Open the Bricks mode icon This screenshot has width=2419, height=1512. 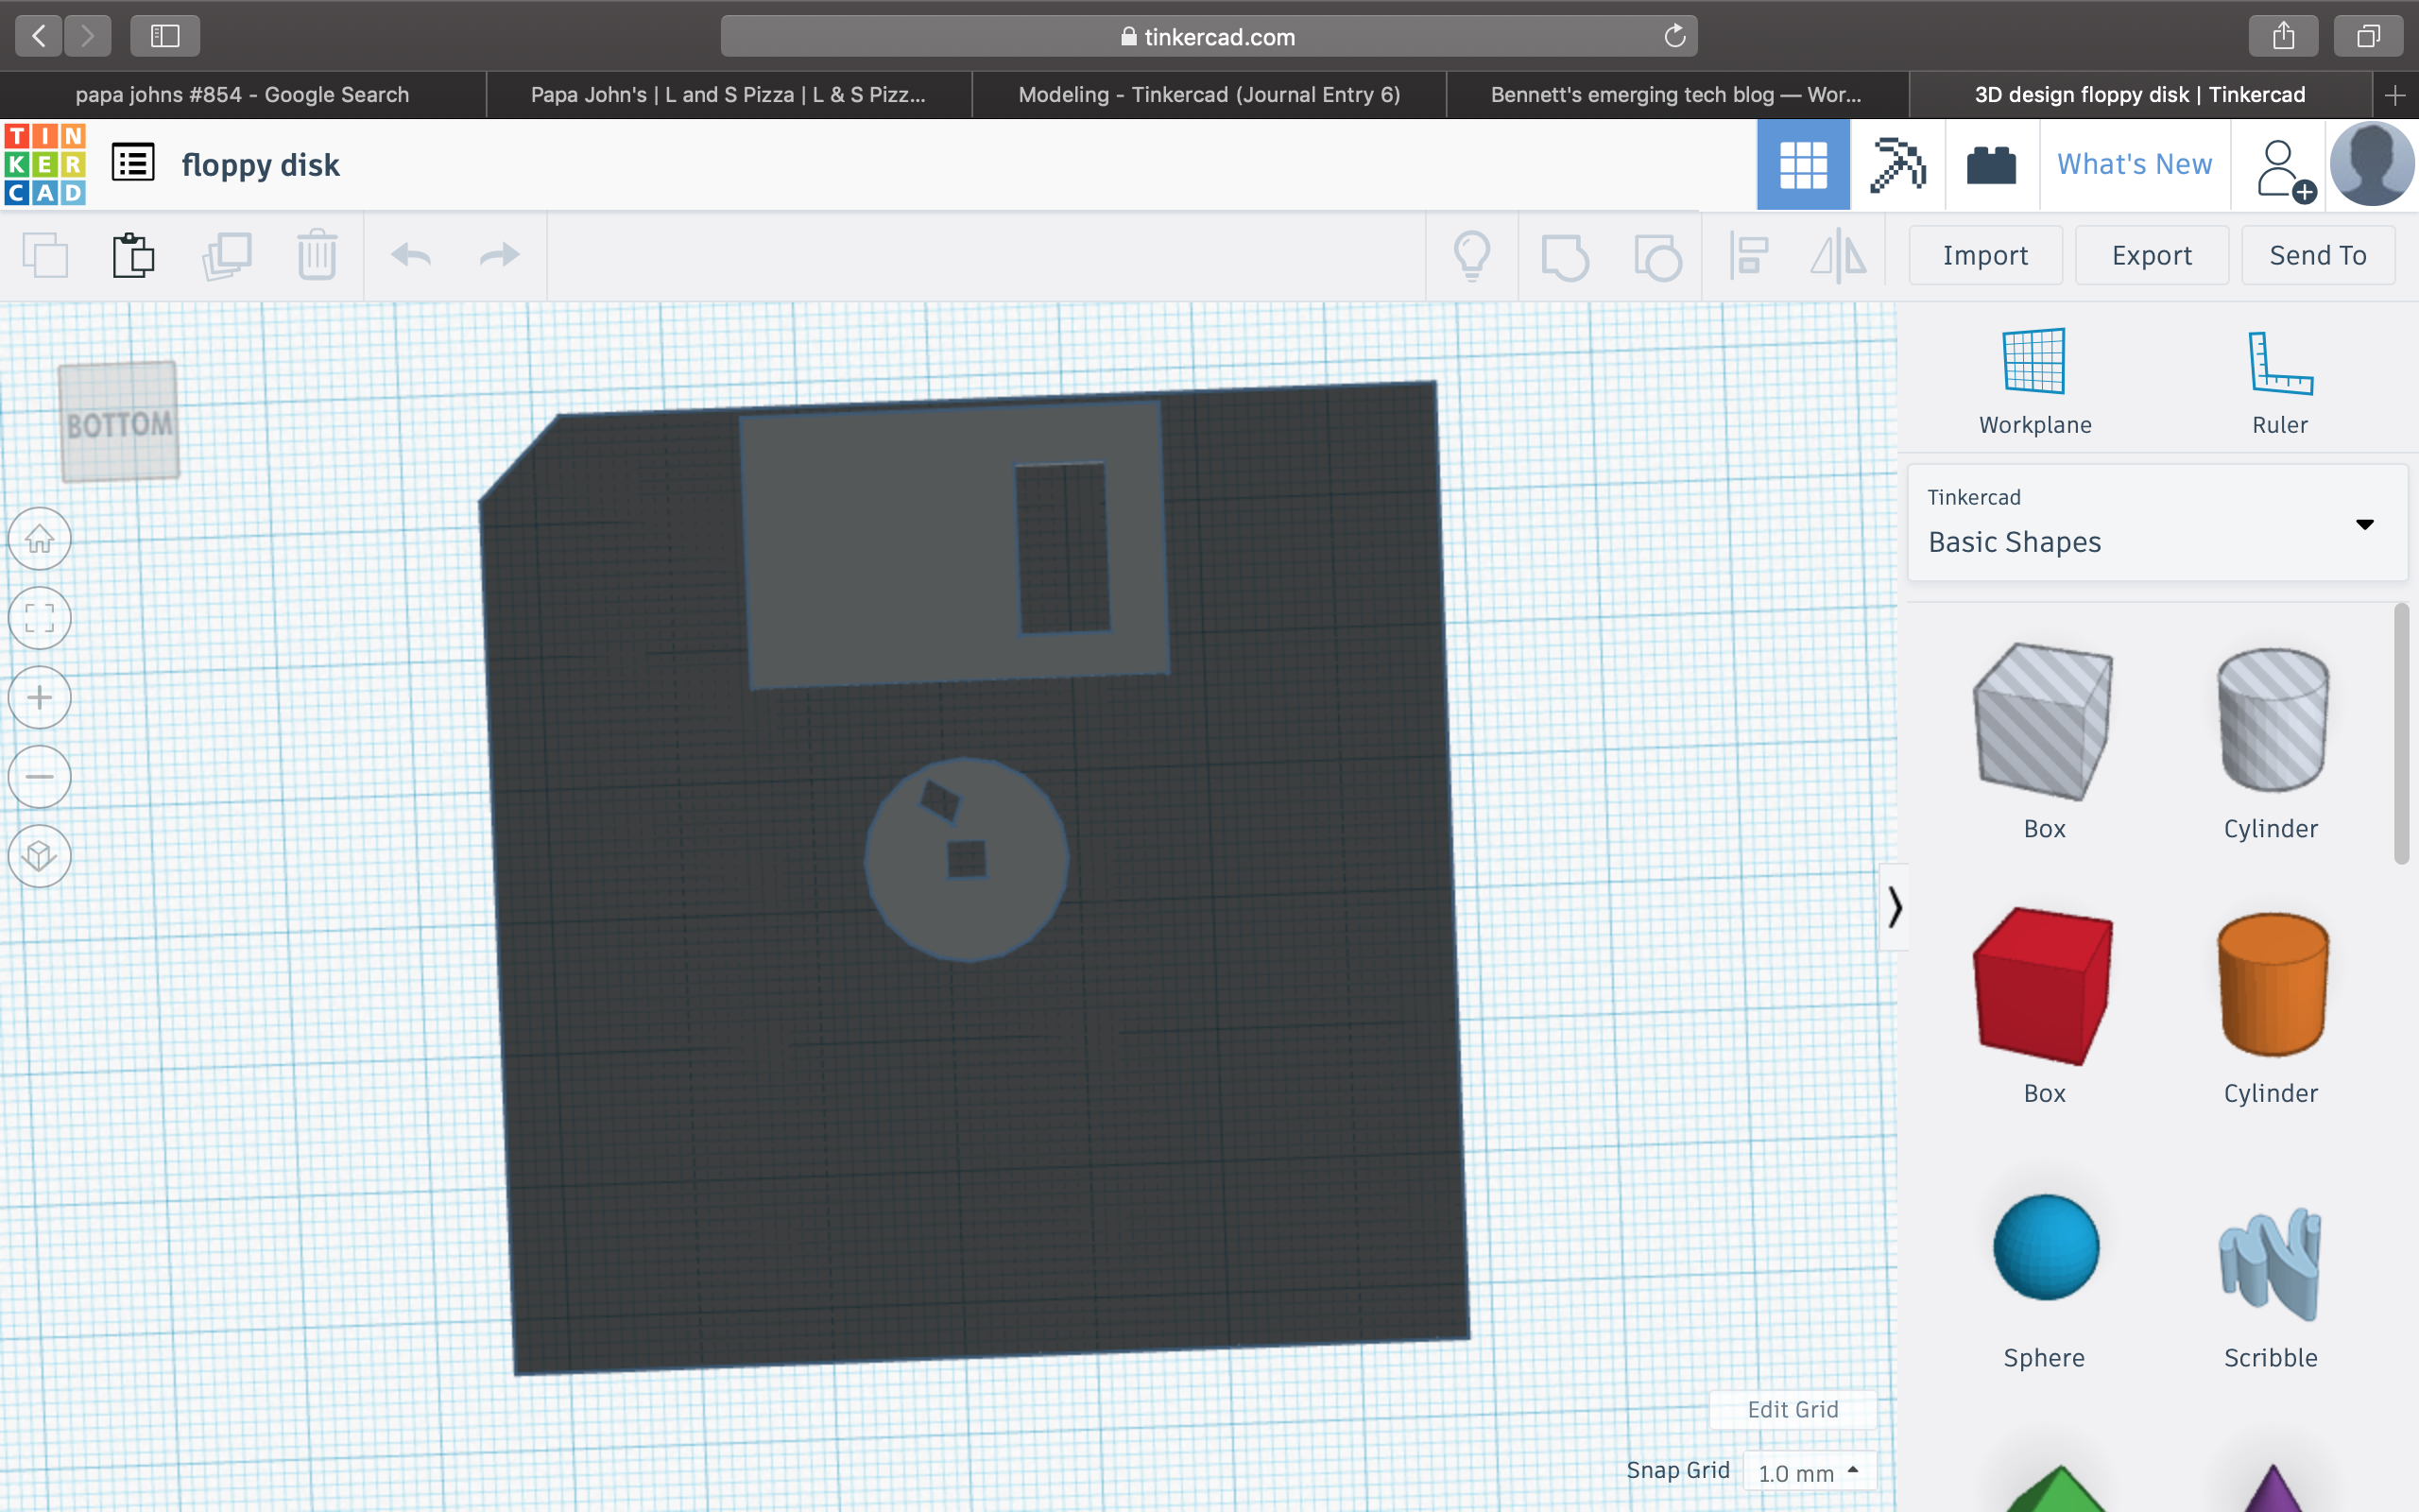tap(1990, 165)
